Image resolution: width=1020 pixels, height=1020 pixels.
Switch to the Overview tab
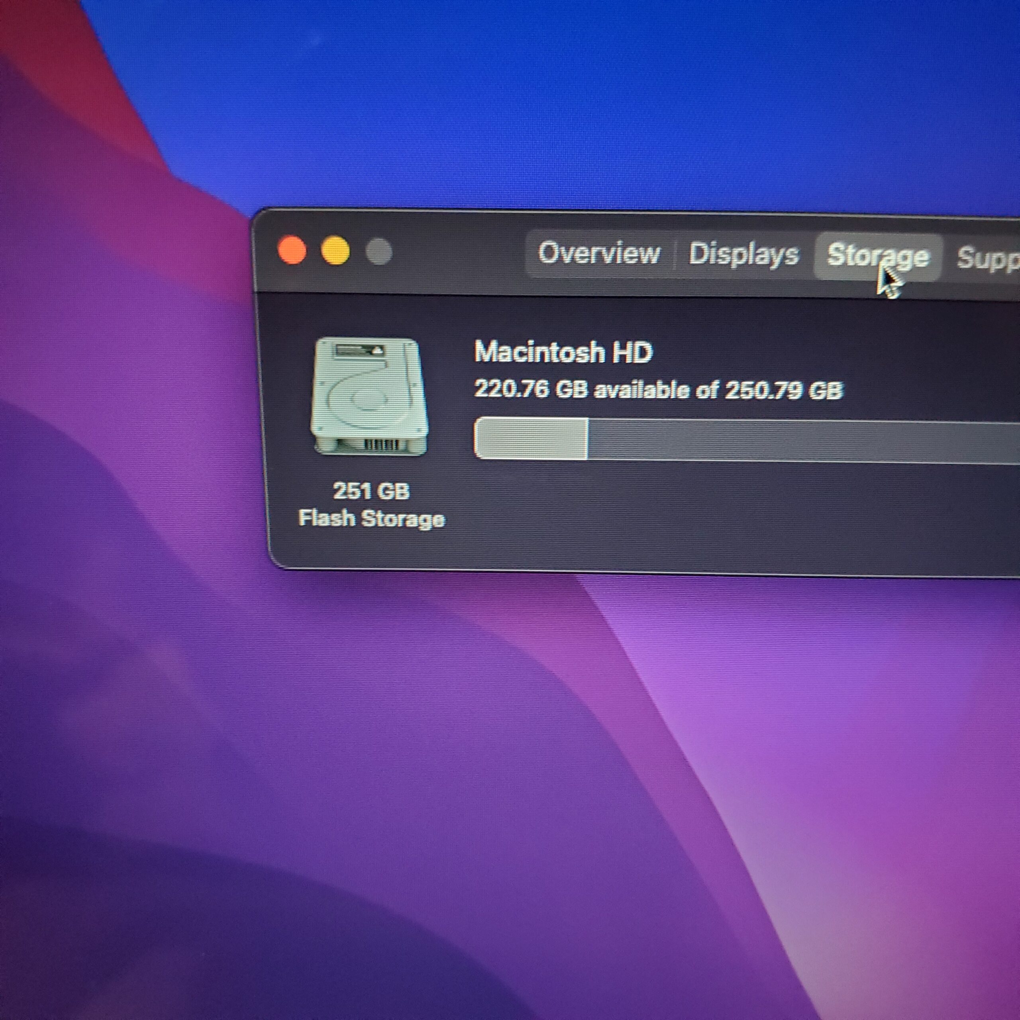599,253
